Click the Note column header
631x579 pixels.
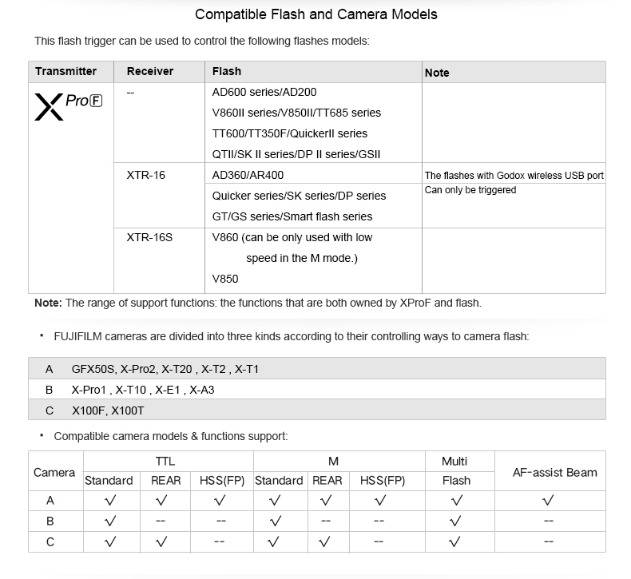click(x=437, y=73)
